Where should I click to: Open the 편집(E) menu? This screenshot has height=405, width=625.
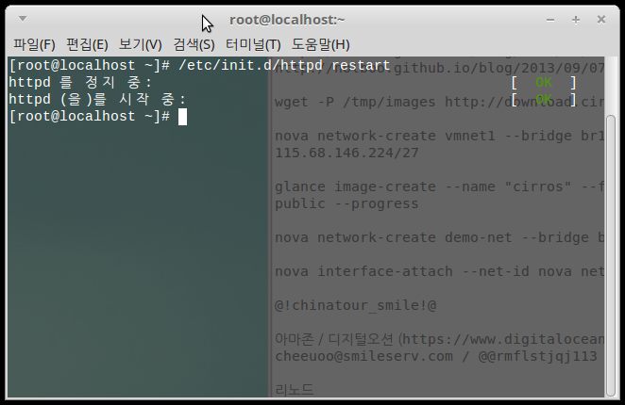click(87, 44)
